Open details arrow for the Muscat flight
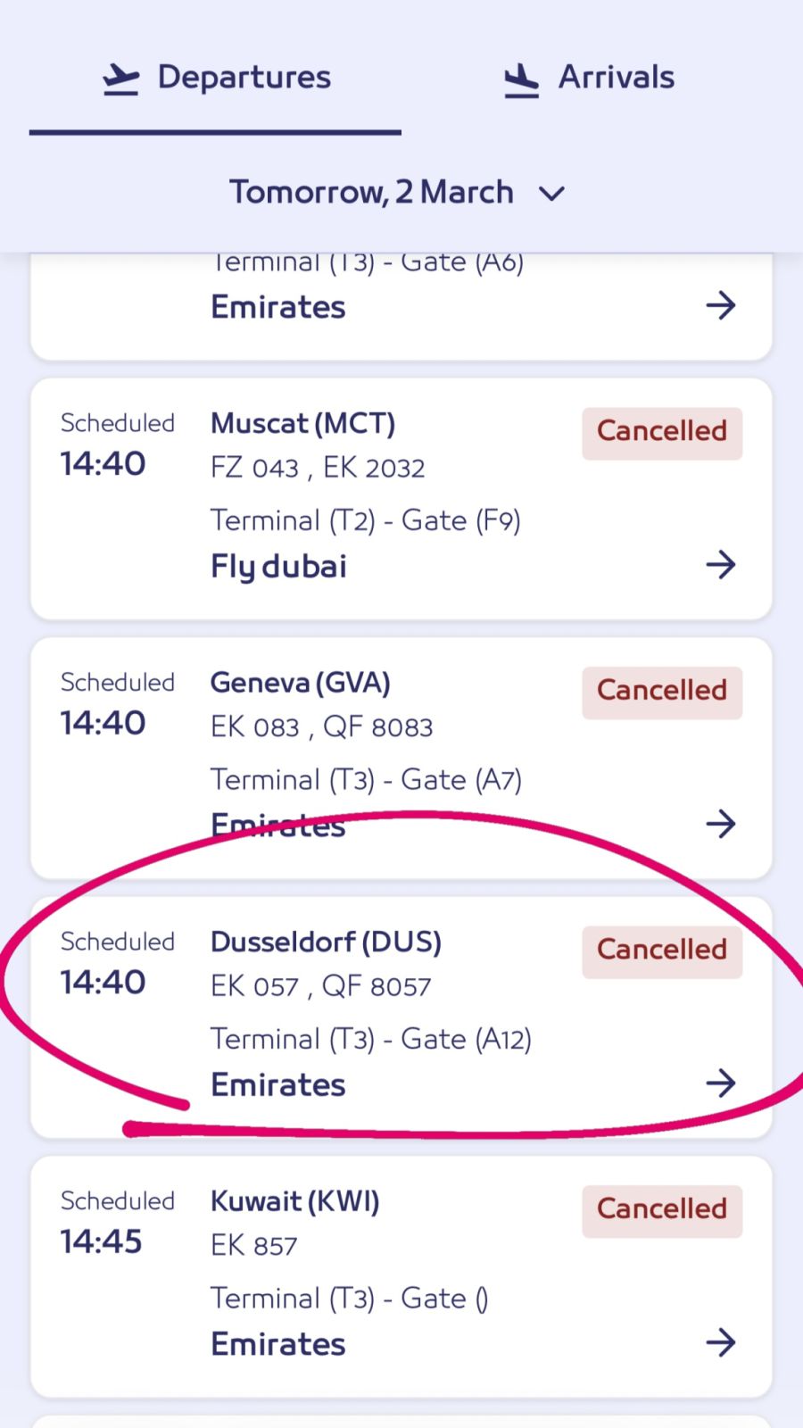 point(721,564)
